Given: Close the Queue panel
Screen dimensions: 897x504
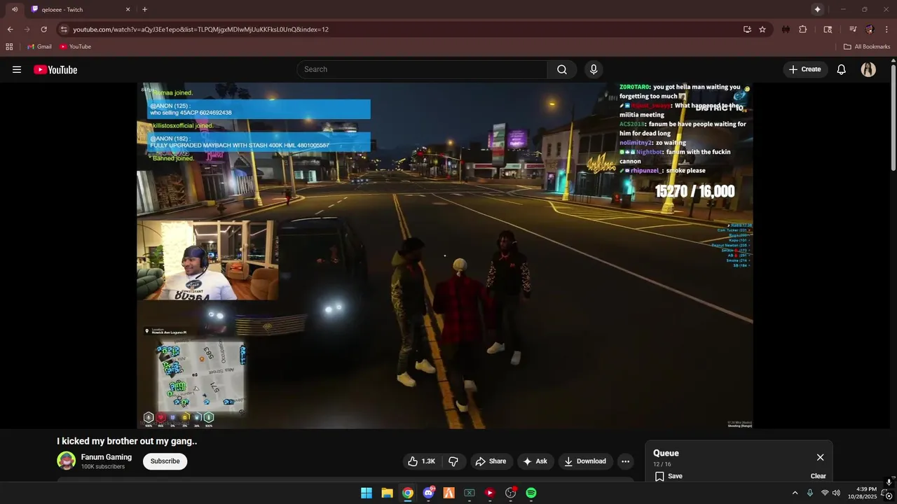Looking at the screenshot, I should [x=820, y=457].
